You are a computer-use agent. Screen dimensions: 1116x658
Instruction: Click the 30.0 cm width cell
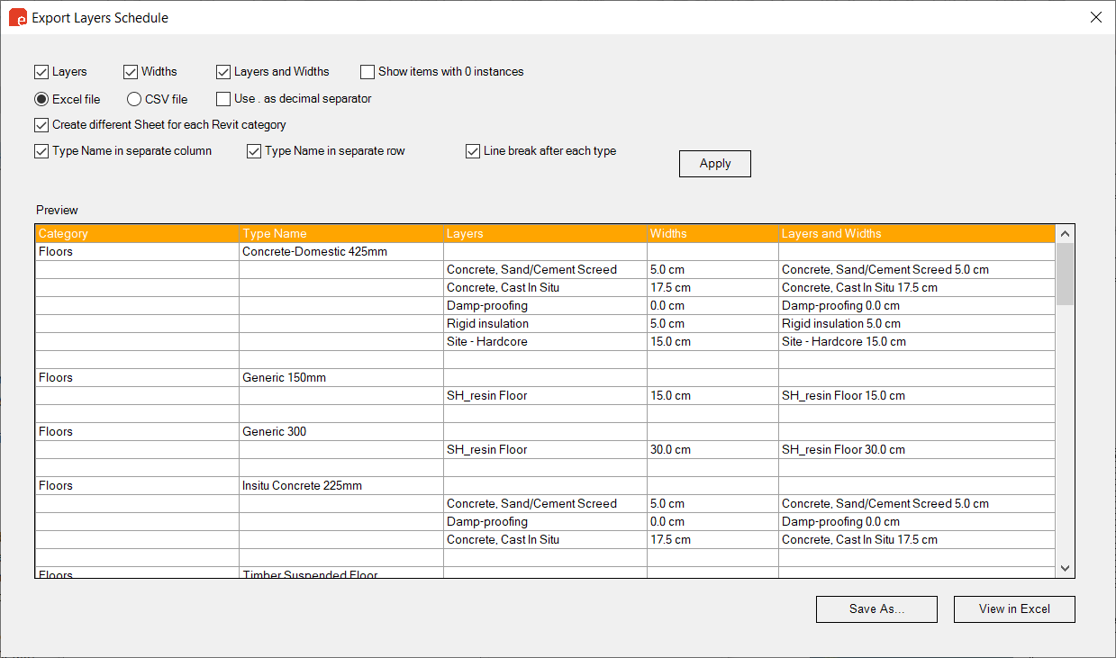coord(712,450)
